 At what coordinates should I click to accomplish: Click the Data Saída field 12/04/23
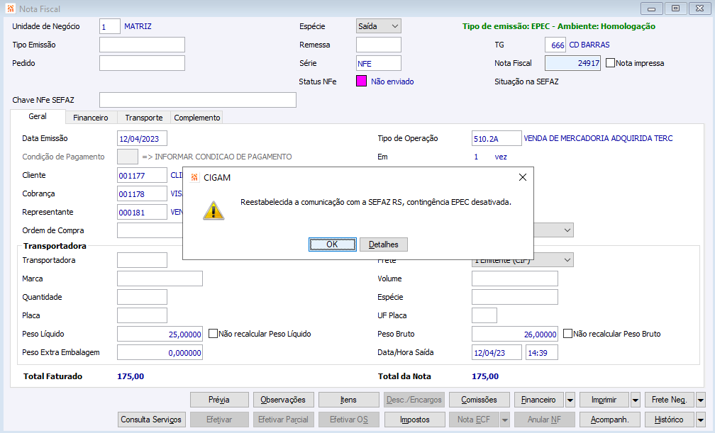(x=497, y=352)
